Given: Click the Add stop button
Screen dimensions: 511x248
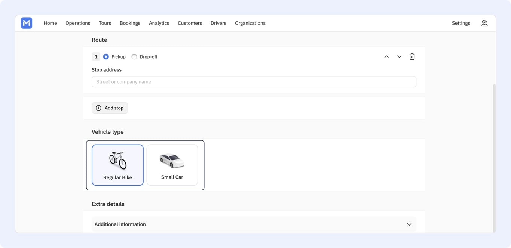Looking at the screenshot, I should click(110, 108).
